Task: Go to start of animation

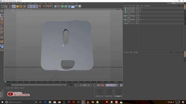Action: point(76,85)
